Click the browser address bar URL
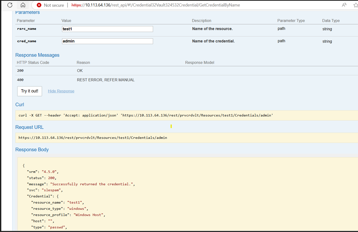 pyautogui.click(x=156, y=5)
